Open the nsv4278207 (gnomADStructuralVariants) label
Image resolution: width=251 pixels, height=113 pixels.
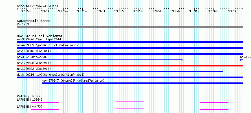pyautogui.click(x=73, y=80)
